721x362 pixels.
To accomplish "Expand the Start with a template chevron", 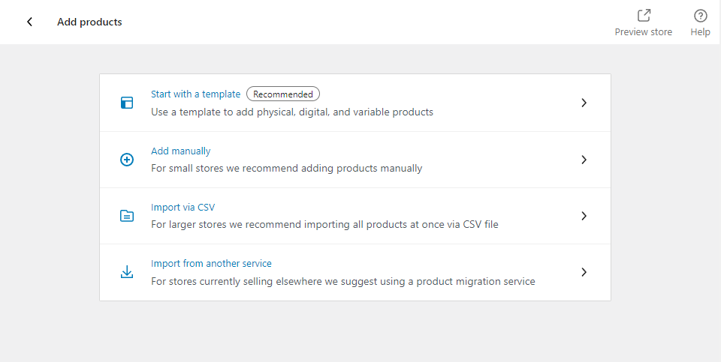I will [x=584, y=103].
